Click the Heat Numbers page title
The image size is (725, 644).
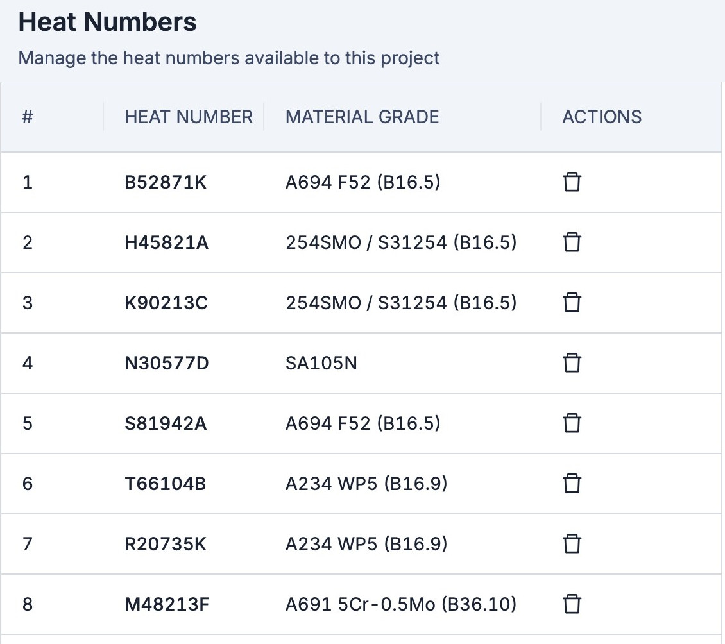click(107, 22)
